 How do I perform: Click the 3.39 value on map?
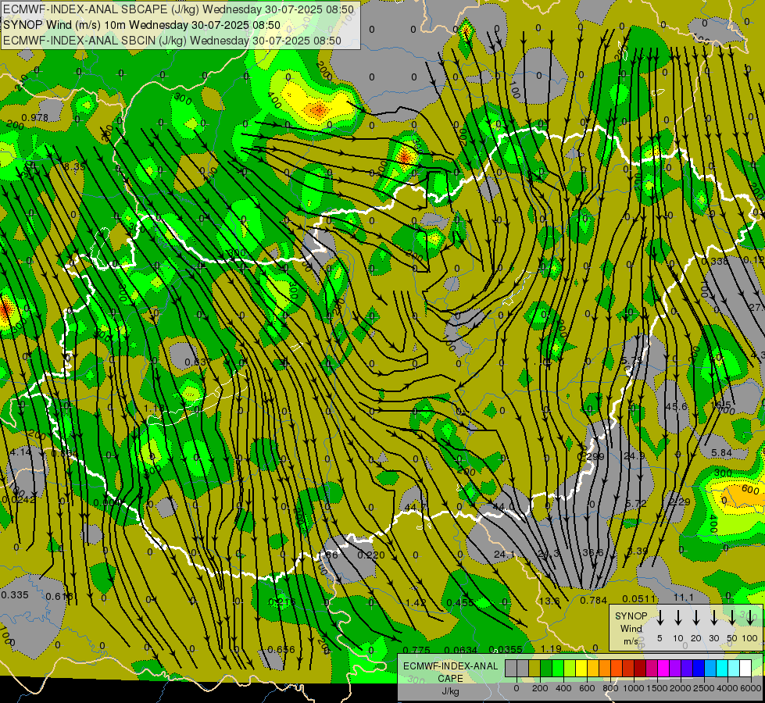[638, 551]
